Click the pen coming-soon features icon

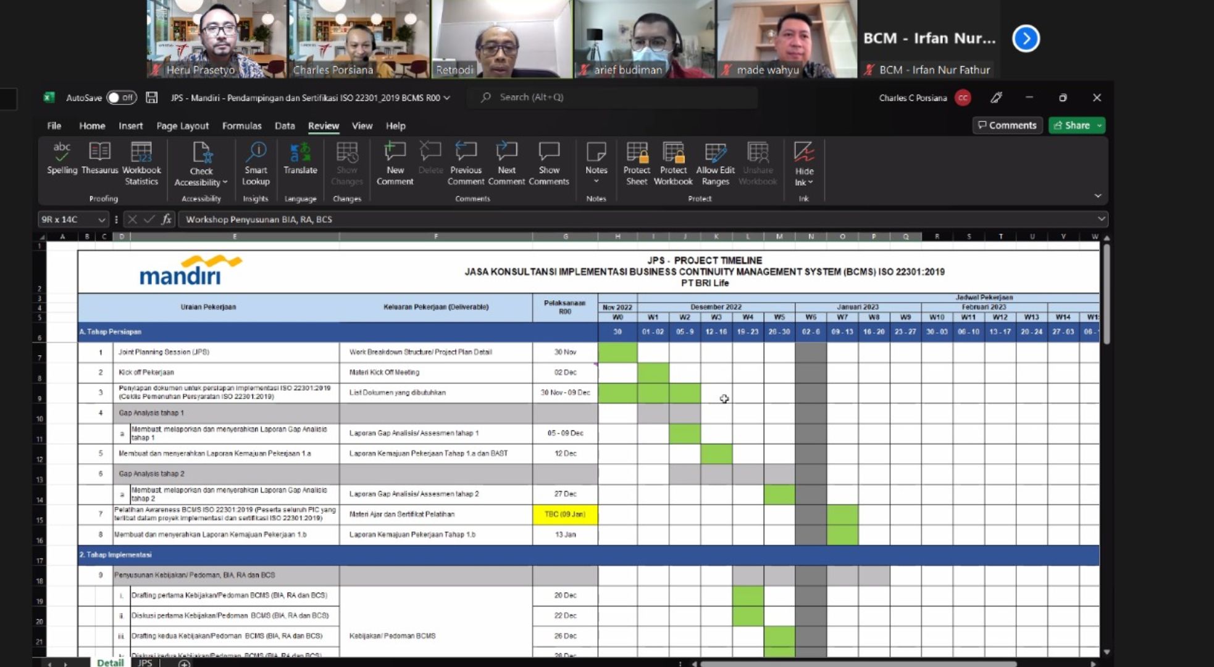(996, 98)
